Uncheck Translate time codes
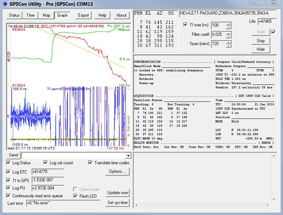Screen dimensions: 283x215 click(91, 163)
